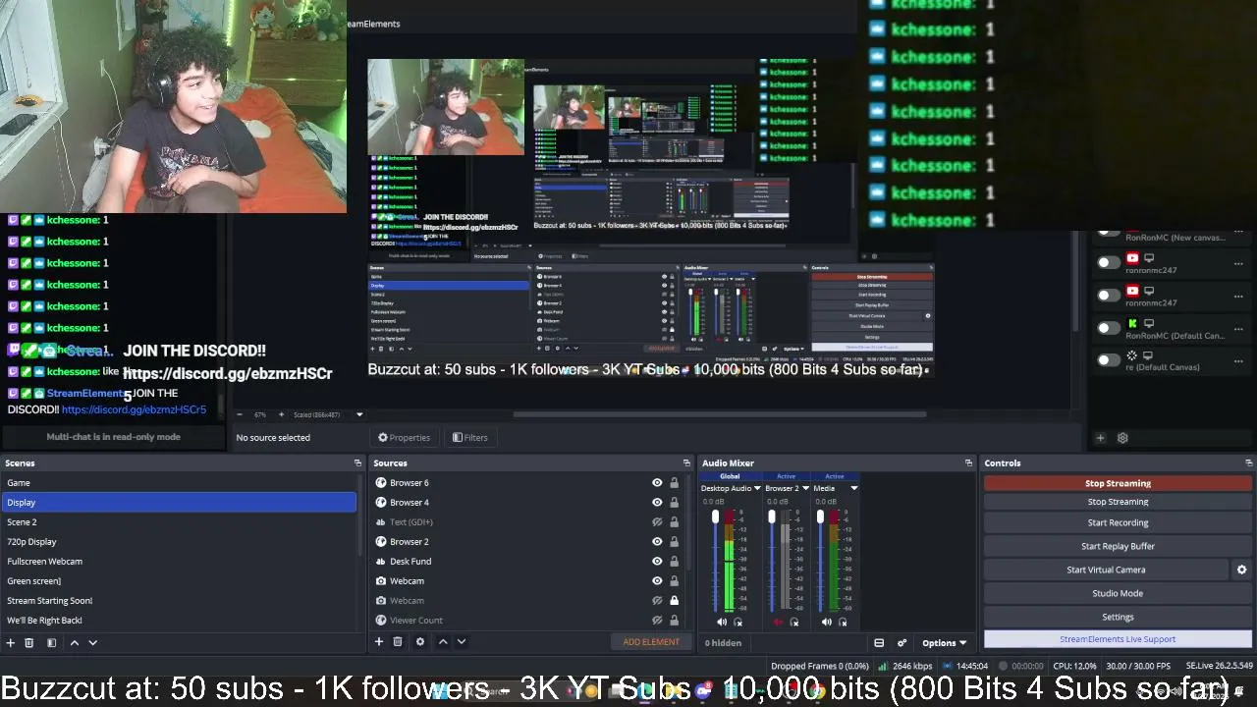Click the red Stop Streaming button
This screenshot has height=707, width=1257.
(x=1118, y=483)
